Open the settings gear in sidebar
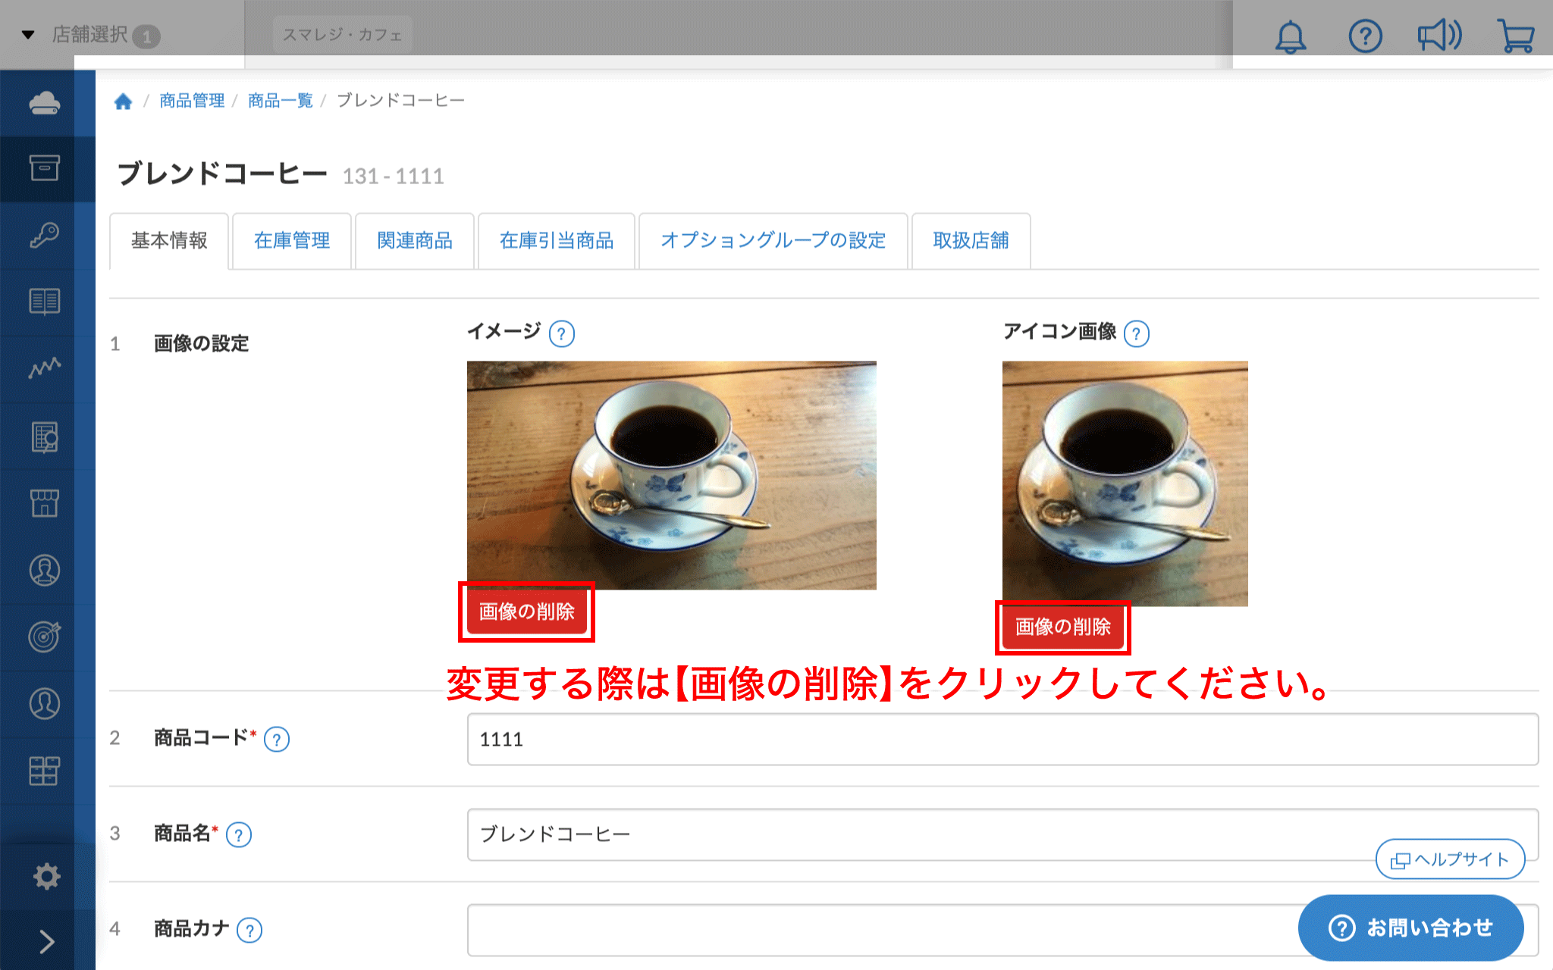This screenshot has height=970, width=1553. click(x=46, y=876)
